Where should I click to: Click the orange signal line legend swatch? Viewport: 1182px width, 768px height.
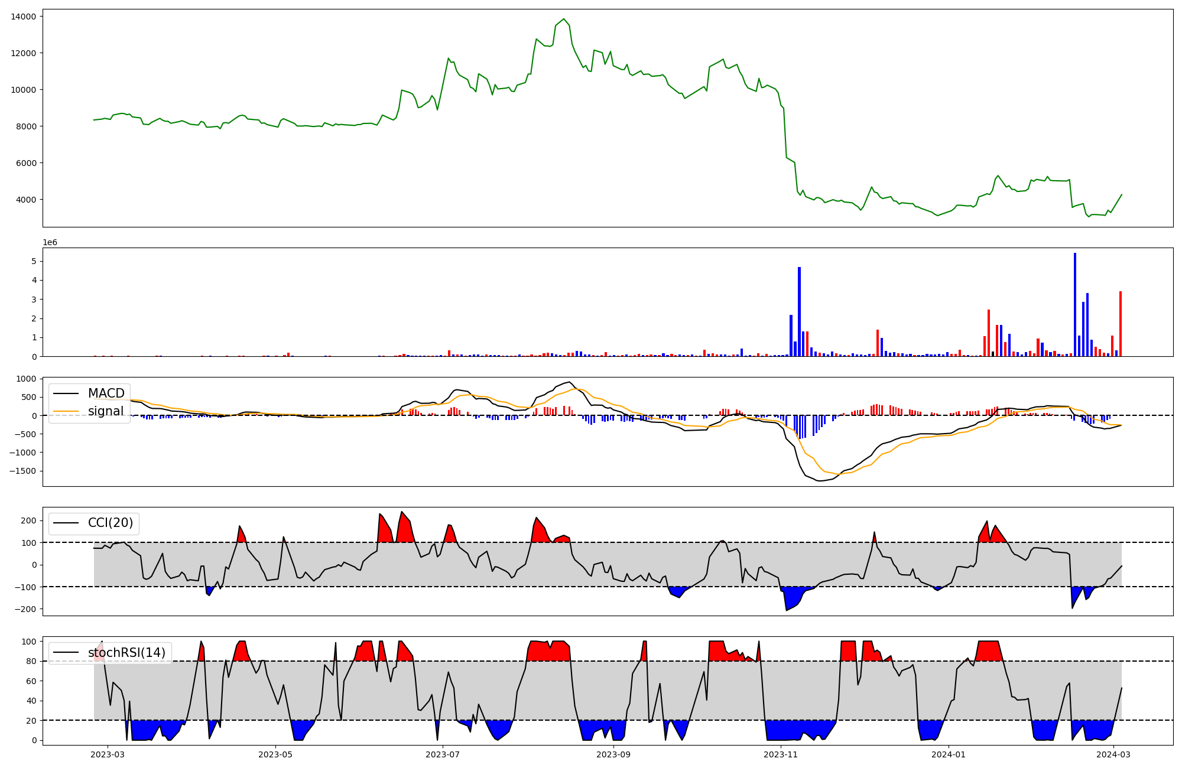point(66,411)
